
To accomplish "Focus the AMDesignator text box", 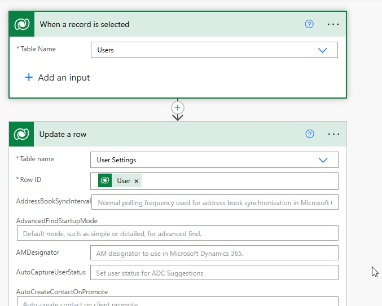I will (x=214, y=253).
